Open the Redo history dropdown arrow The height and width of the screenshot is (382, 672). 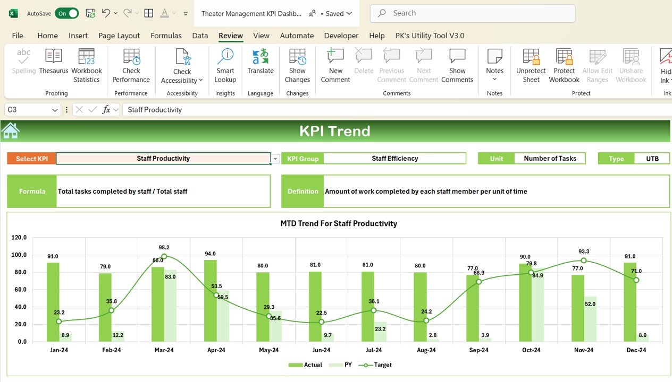pyautogui.click(x=137, y=13)
